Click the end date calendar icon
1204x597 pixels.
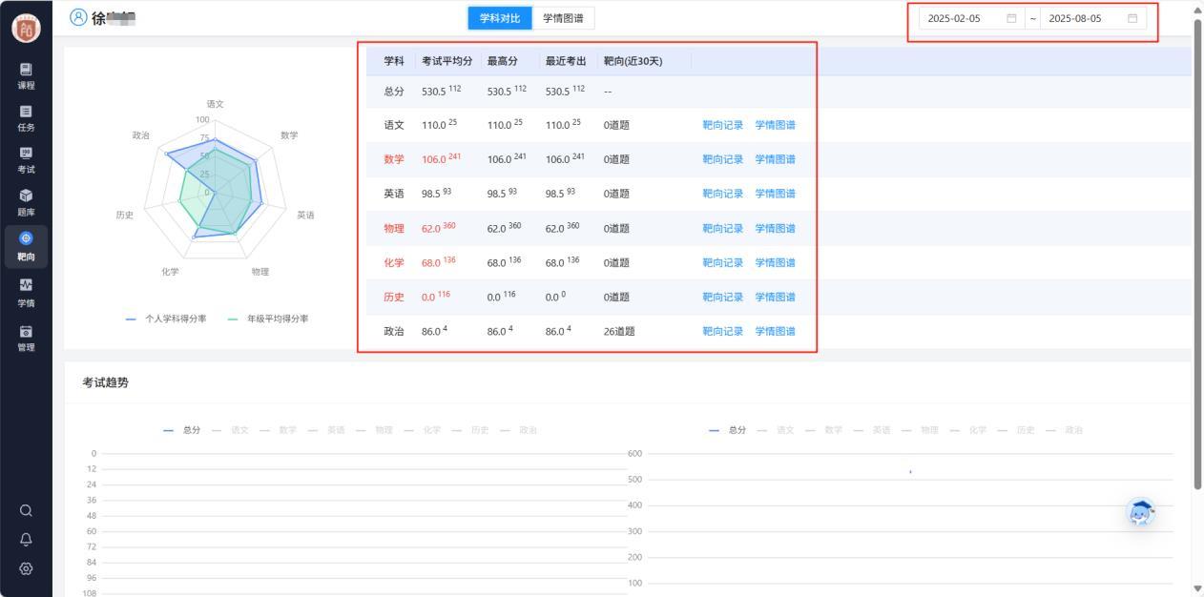tap(1132, 18)
